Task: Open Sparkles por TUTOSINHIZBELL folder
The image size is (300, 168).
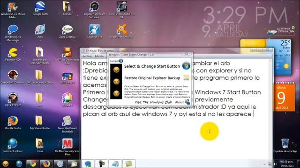Action: (40, 56)
